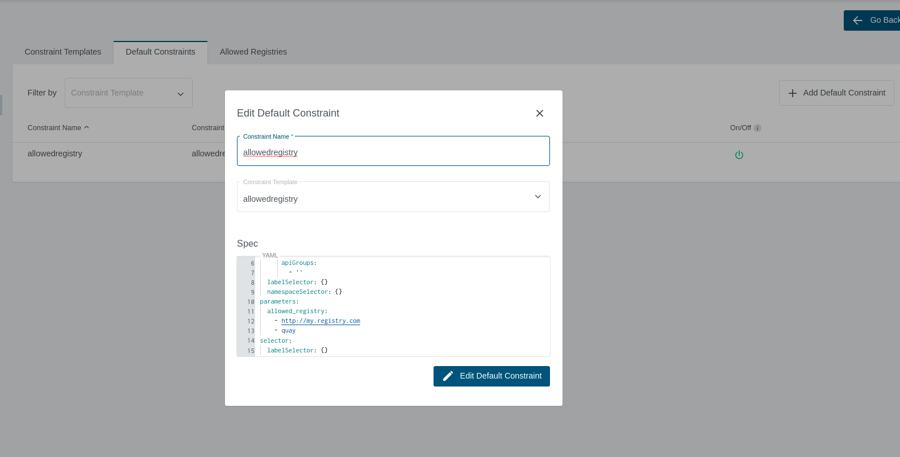Click line number 14 in YAML gutter
The width and height of the screenshot is (900, 457).
(251, 341)
